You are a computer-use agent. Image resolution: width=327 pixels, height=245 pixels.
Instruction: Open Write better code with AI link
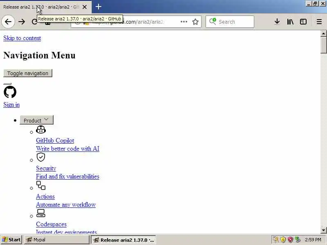point(67,149)
